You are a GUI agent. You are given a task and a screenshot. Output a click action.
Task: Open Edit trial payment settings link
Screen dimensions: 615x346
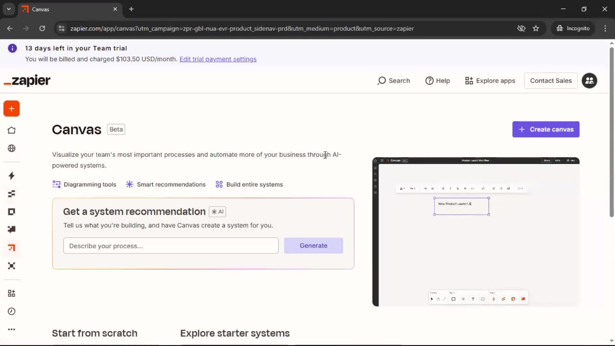[218, 59]
